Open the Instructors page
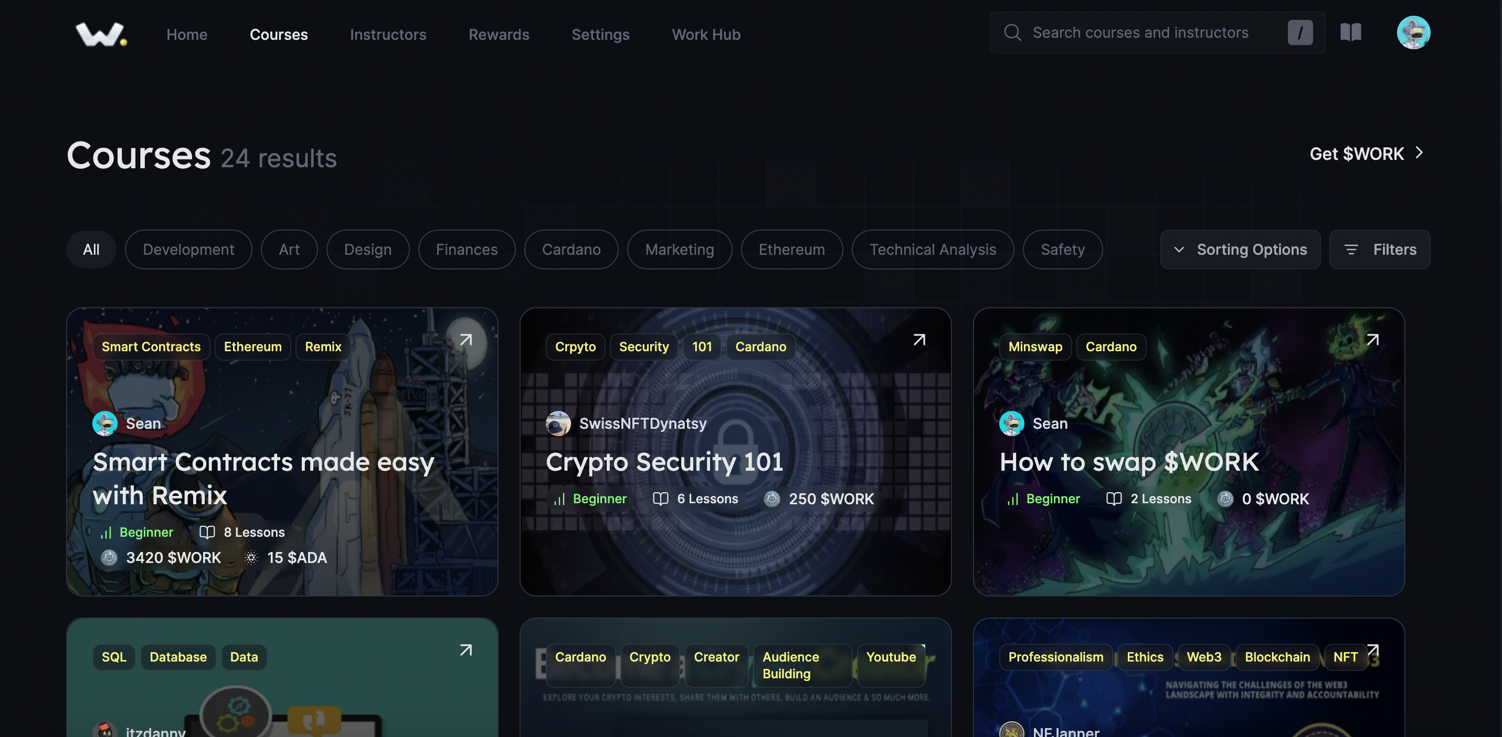 click(x=388, y=35)
